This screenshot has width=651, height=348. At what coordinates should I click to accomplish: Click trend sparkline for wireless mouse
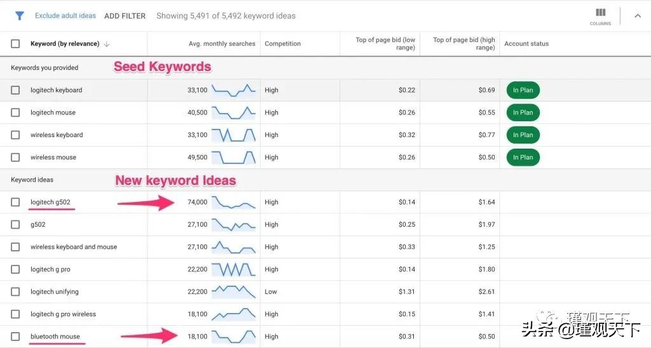(x=233, y=157)
